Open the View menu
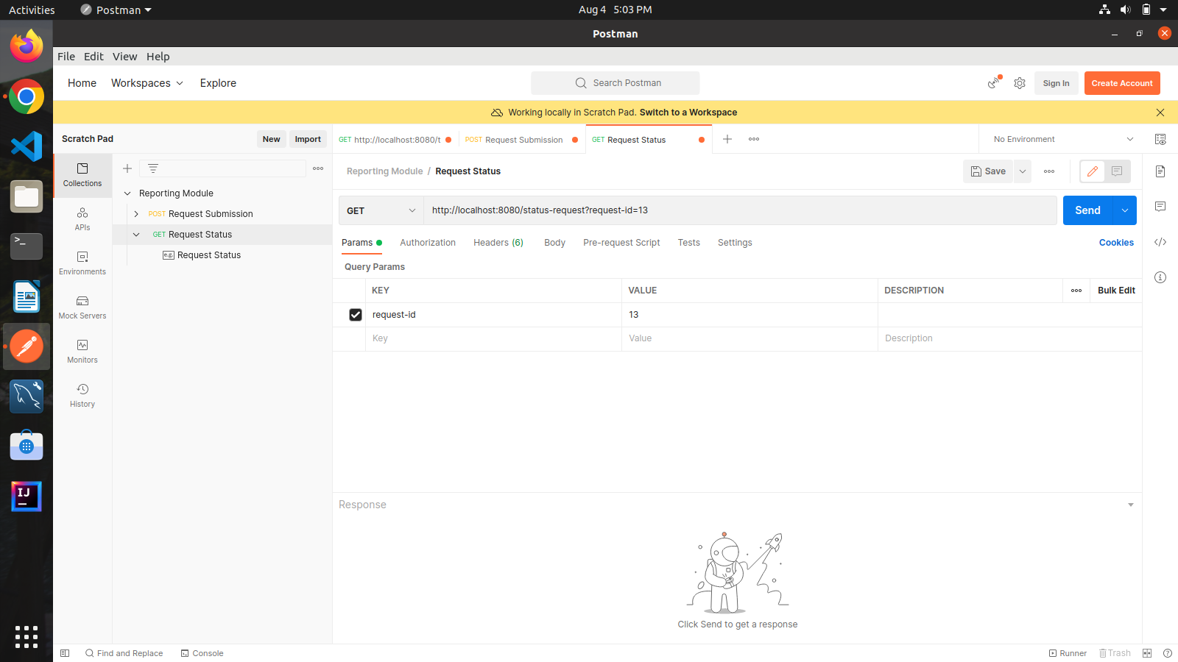 coord(124,57)
